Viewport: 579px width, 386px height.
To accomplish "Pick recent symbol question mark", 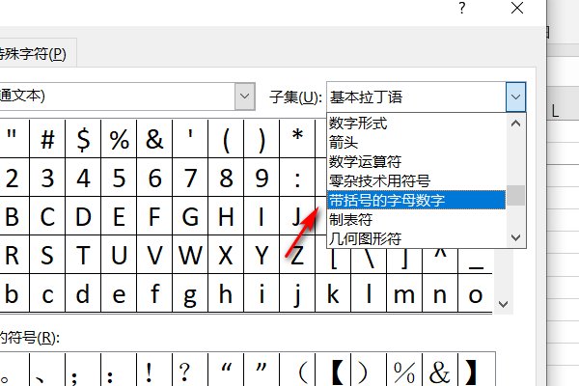I will pos(190,370).
